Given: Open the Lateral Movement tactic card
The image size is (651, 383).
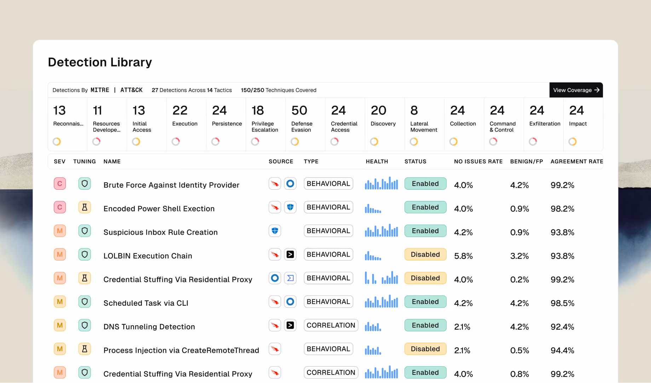Looking at the screenshot, I should point(425,125).
